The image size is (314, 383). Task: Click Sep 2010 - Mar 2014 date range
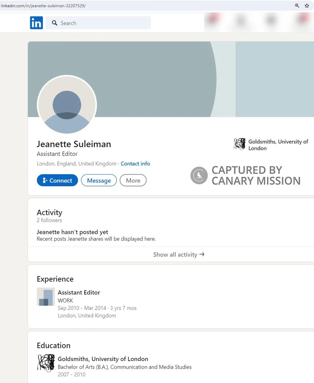(x=82, y=308)
